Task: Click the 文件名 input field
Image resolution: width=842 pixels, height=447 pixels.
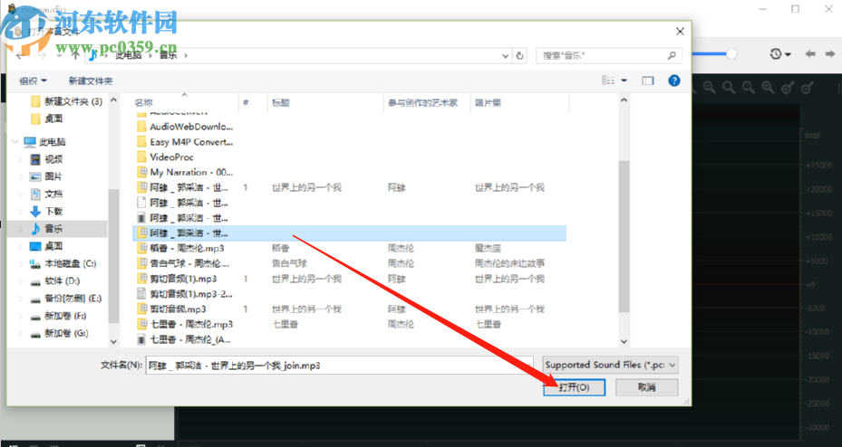Action: [339, 365]
